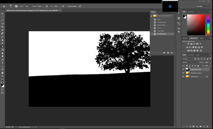Select the History Brush tool
Image resolution: width=213 pixels, height=129 pixels.
(2, 43)
